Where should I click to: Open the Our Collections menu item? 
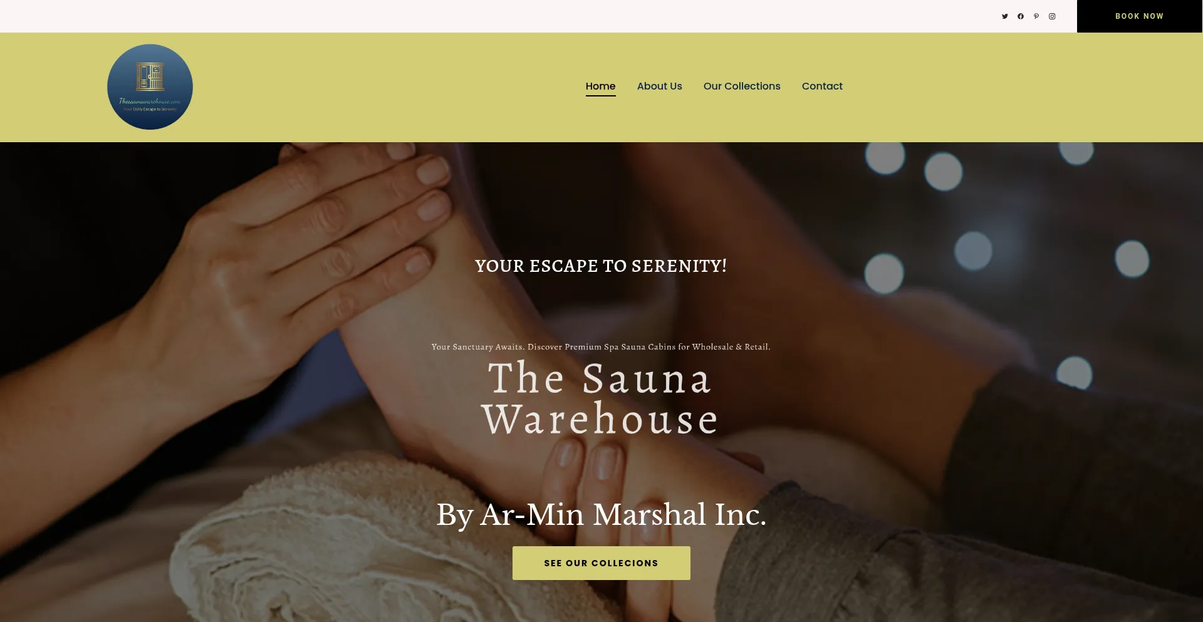tap(742, 86)
